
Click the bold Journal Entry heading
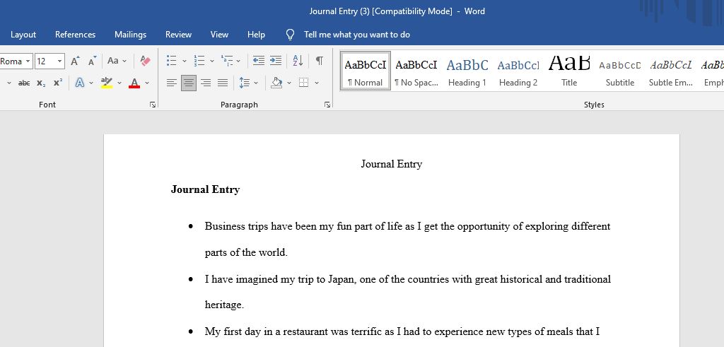206,189
